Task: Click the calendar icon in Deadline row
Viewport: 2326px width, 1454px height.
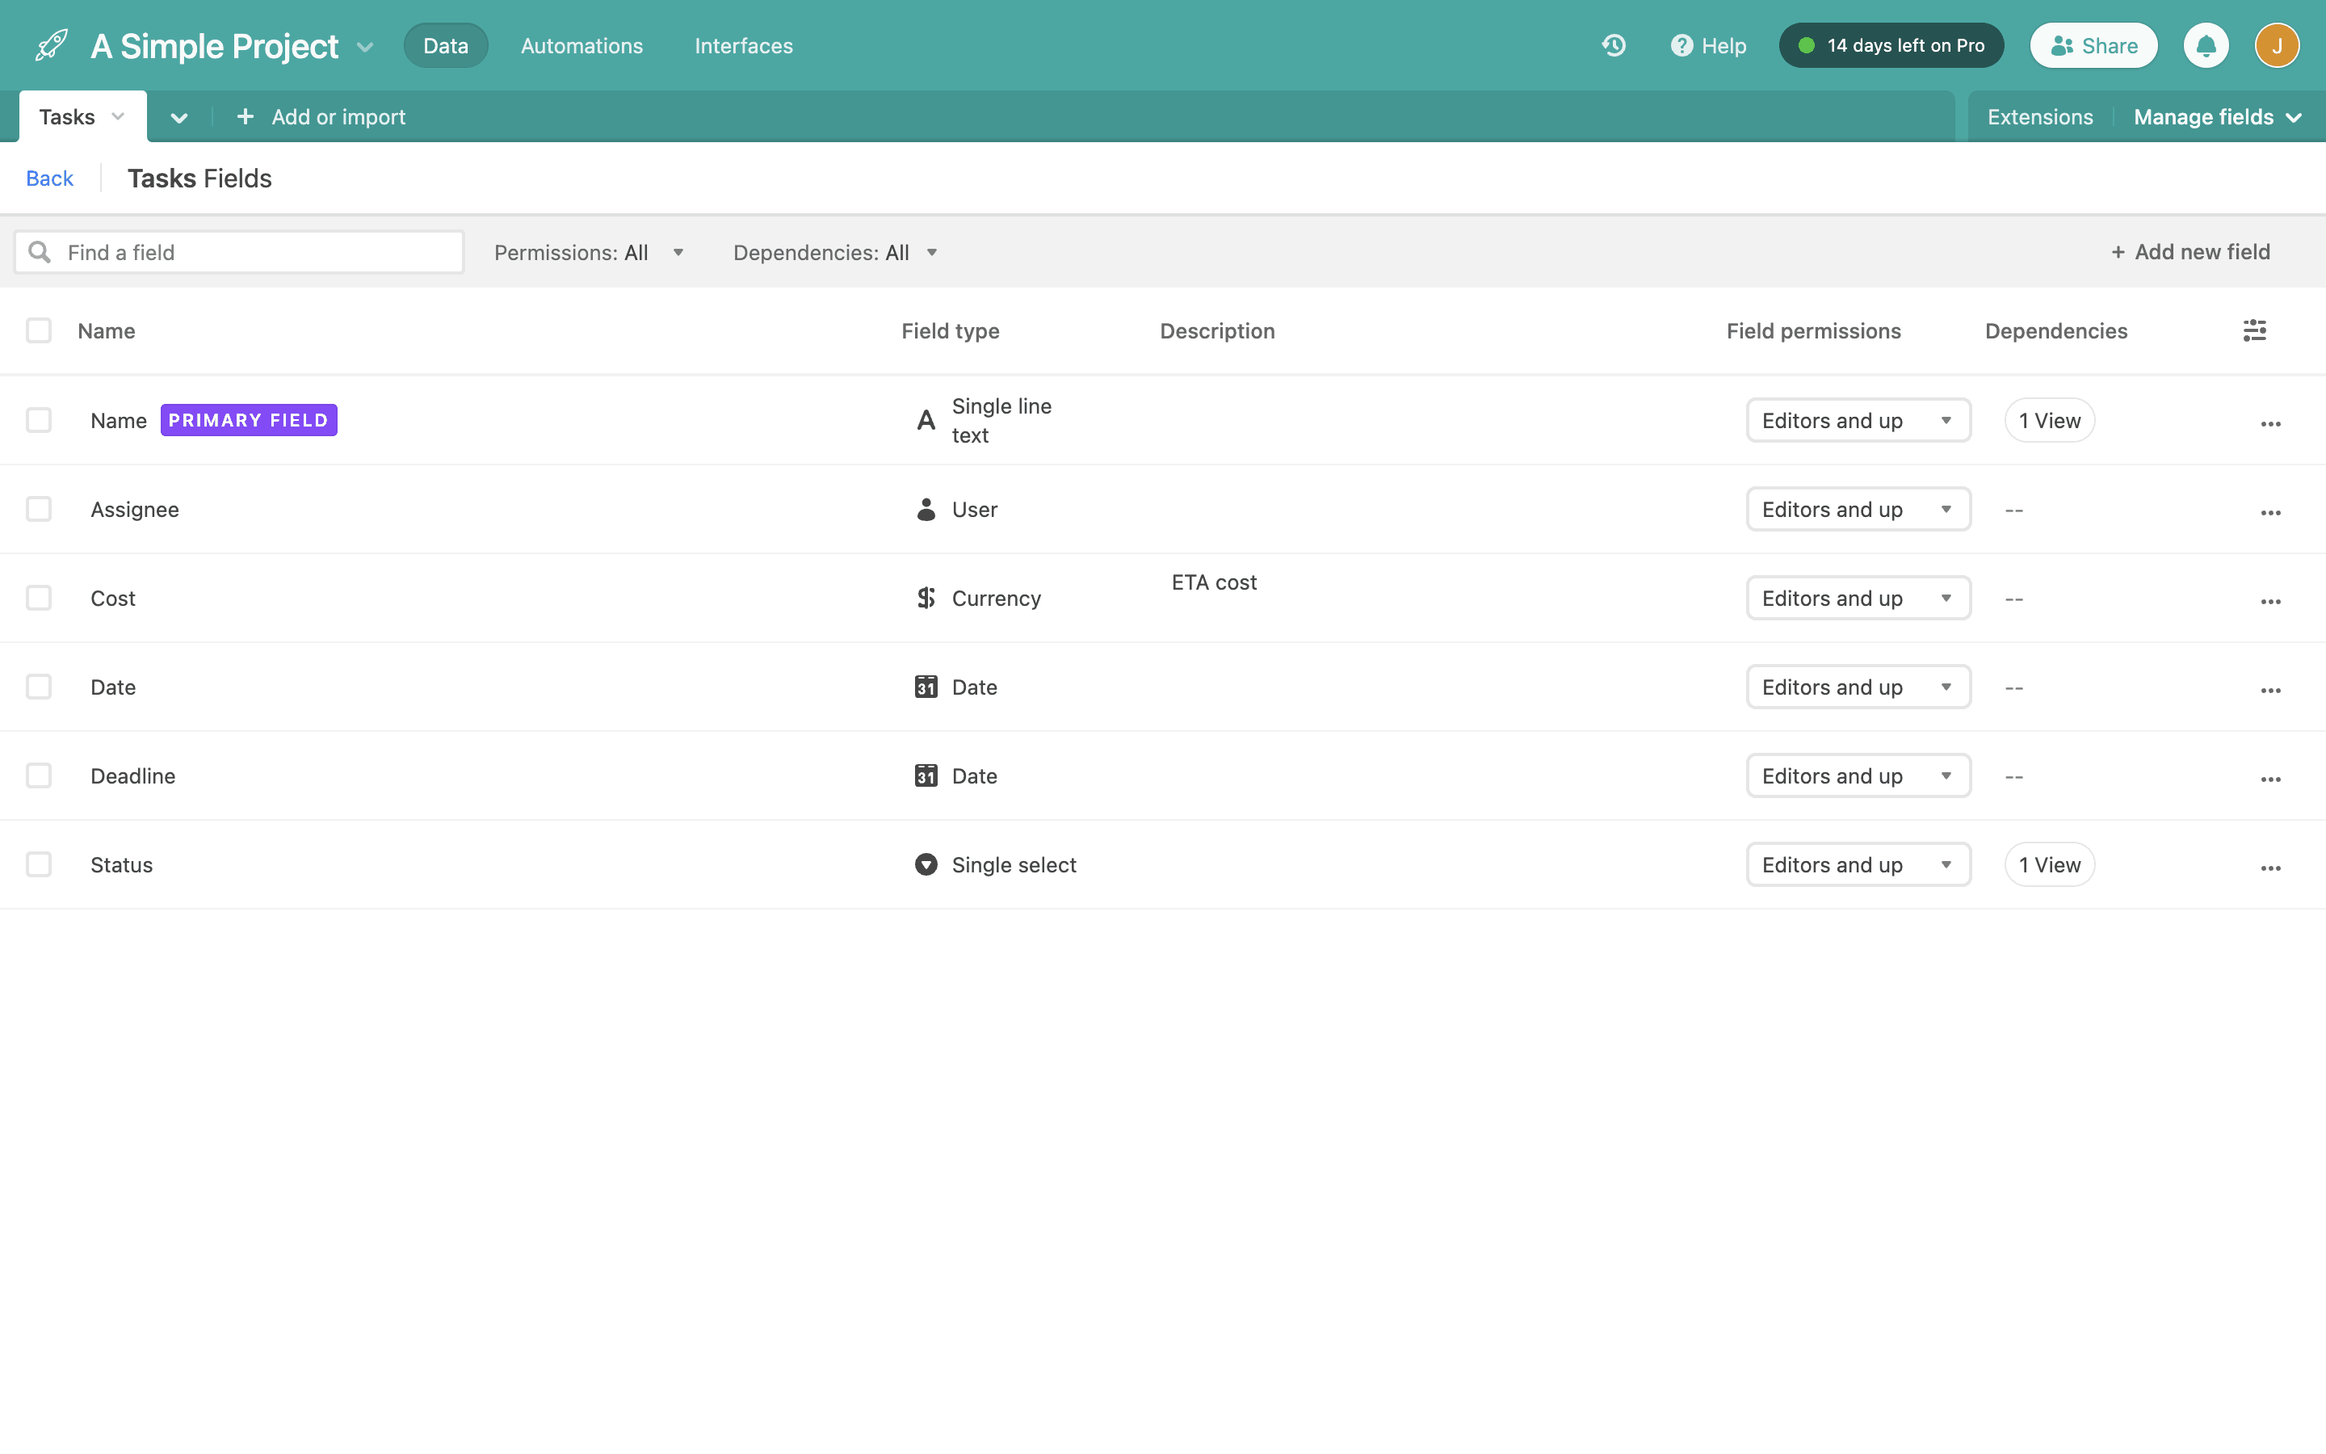Action: pyautogui.click(x=926, y=775)
